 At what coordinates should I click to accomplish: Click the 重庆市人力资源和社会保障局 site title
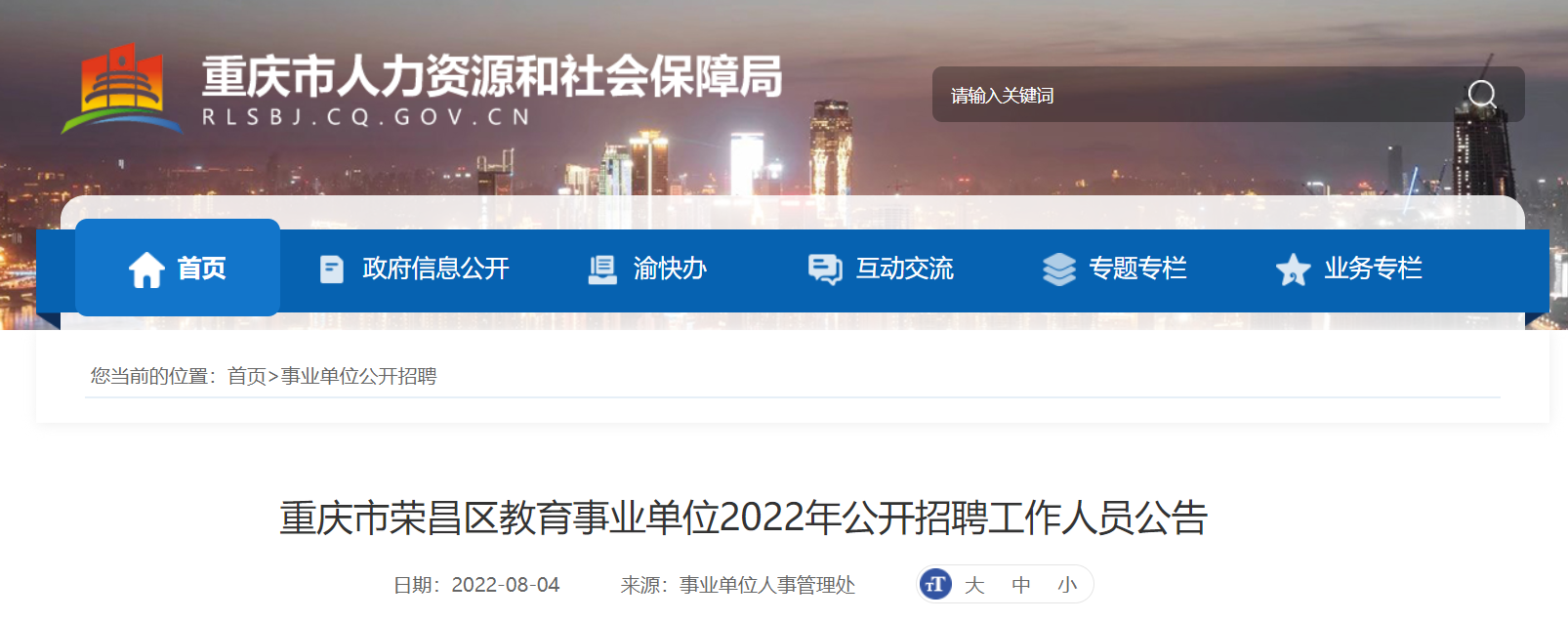tap(492, 76)
